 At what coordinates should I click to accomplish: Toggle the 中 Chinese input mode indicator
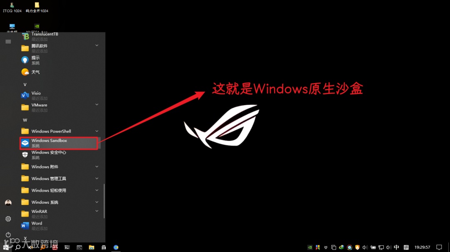pyautogui.click(x=396, y=247)
